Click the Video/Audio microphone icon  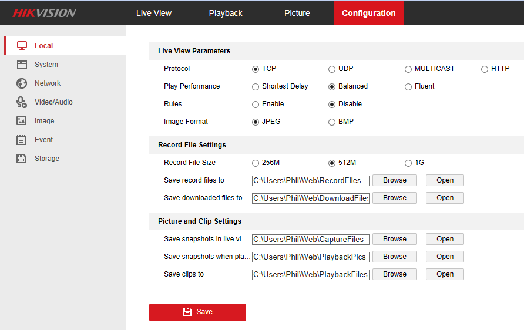click(x=22, y=102)
